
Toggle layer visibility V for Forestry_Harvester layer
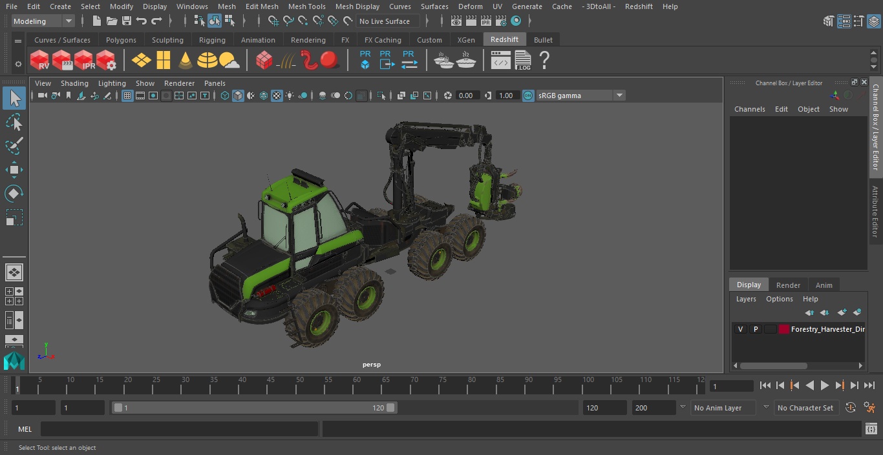[740, 329]
